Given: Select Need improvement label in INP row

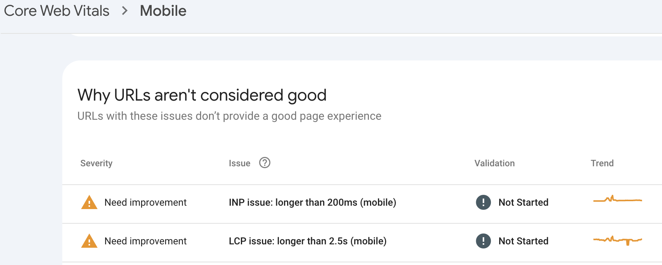Looking at the screenshot, I should coord(145,202).
